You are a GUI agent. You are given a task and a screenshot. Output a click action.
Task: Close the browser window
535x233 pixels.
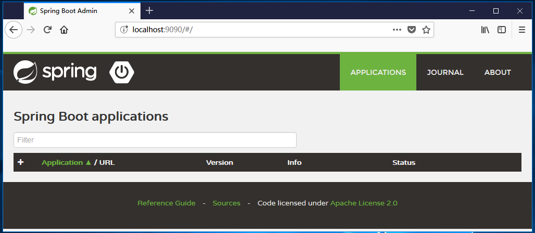[x=519, y=11]
